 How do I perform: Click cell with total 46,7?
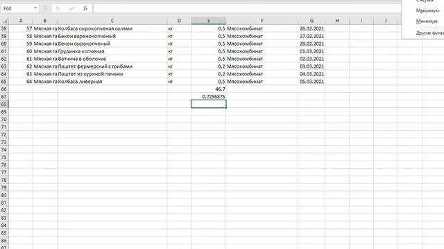pos(209,89)
